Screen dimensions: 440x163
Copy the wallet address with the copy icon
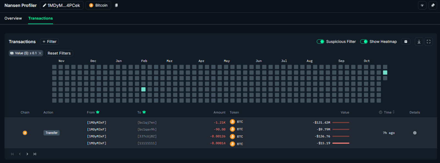click(x=116, y=5)
